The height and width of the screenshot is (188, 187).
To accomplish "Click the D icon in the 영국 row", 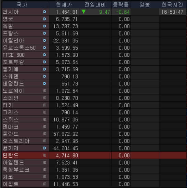I will tap(45, 19).
